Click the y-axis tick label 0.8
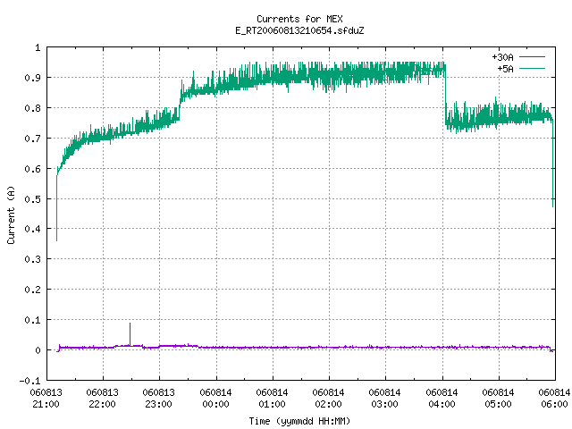The height and width of the screenshot is (429, 572). coord(32,108)
